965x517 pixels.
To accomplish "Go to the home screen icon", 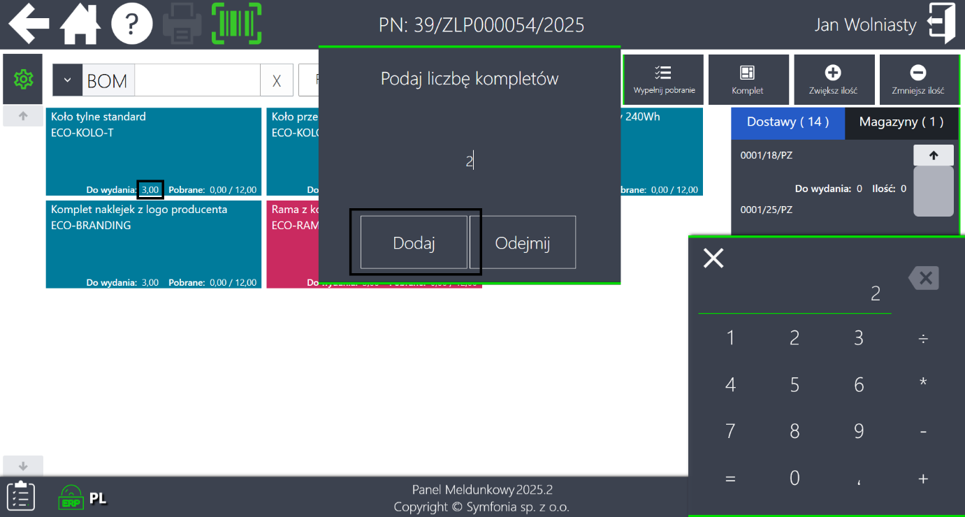I will (x=80, y=24).
